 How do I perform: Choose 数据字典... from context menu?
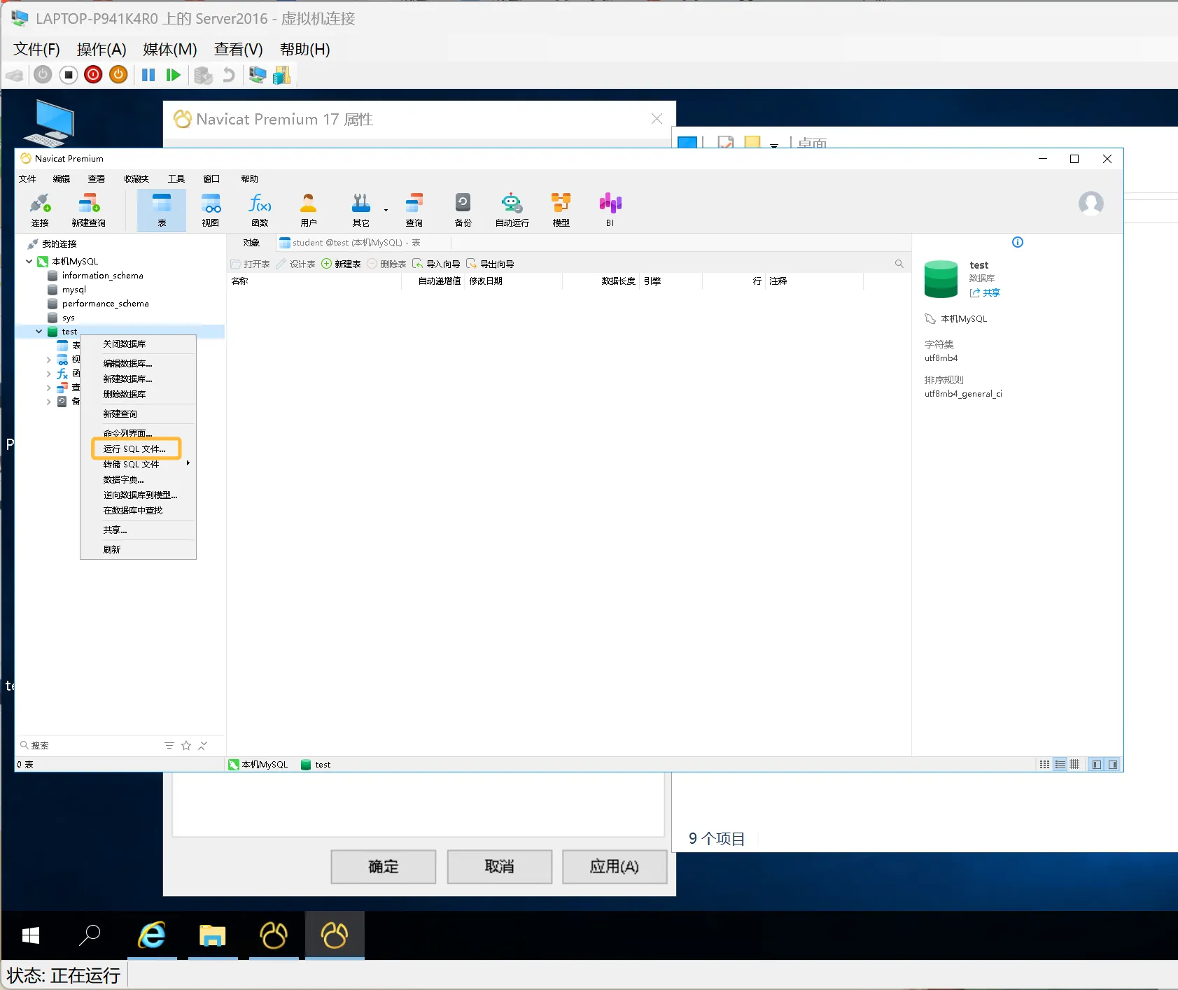138,479
